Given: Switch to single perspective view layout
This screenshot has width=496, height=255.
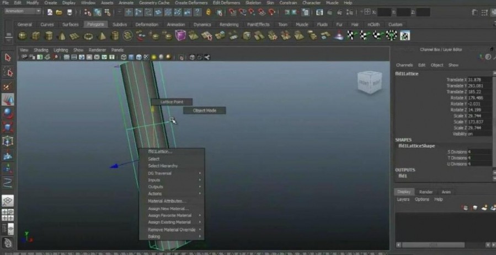Looking at the screenshot, I should coord(8,200).
